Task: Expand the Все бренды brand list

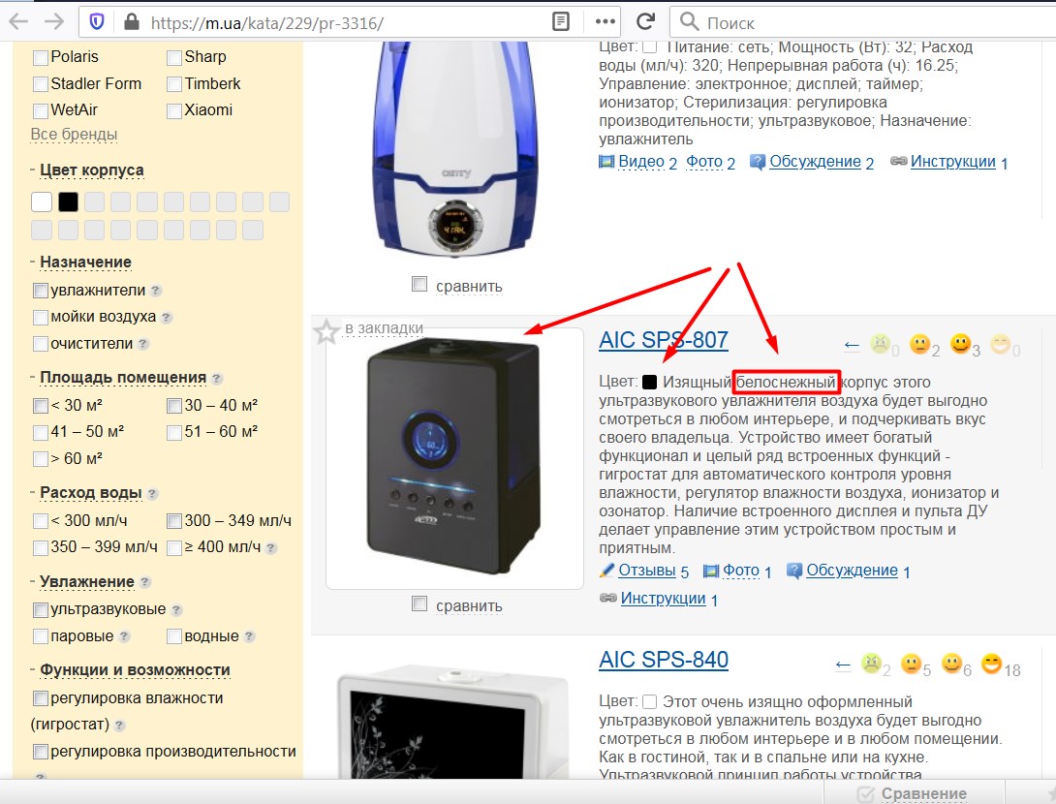Action: [x=74, y=134]
